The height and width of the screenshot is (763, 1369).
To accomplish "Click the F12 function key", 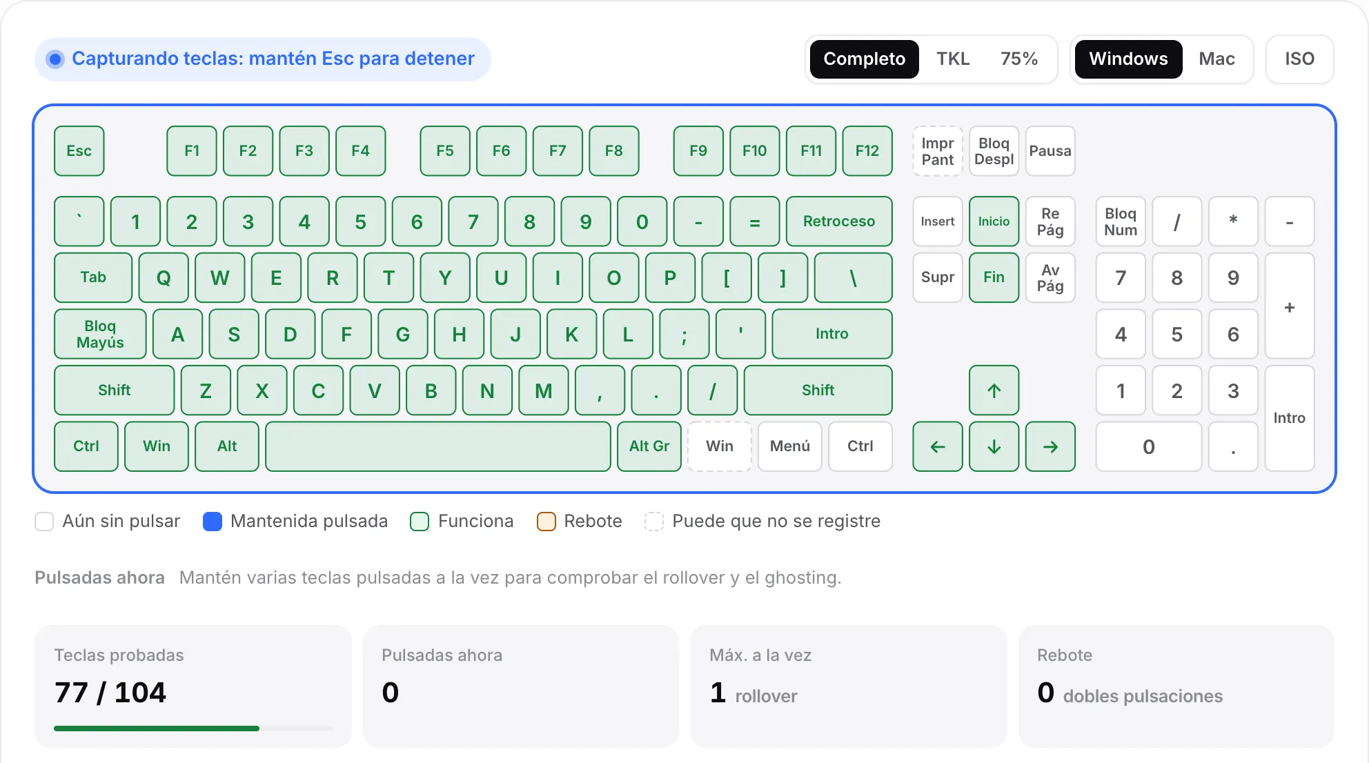I will point(867,151).
